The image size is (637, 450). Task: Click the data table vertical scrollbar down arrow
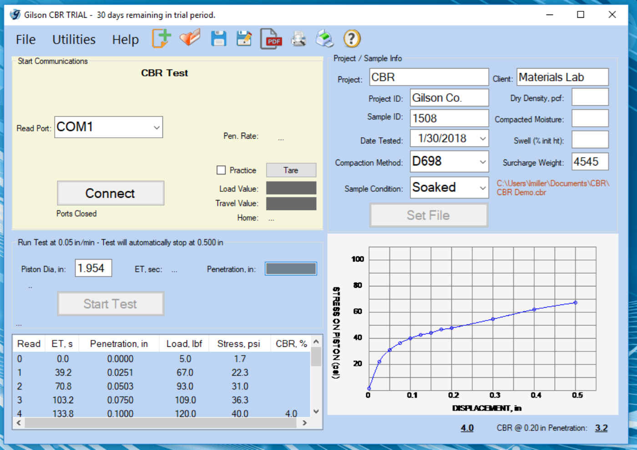pyautogui.click(x=316, y=411)
